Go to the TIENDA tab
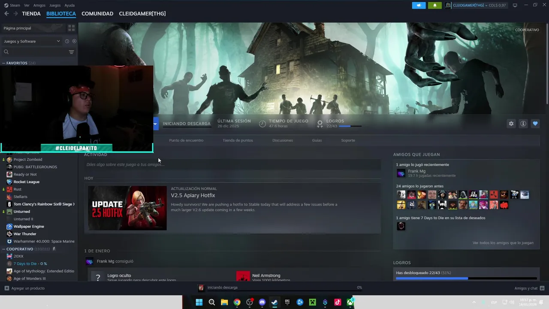Viewport: 549px width, 309px height. click(31, 14)
